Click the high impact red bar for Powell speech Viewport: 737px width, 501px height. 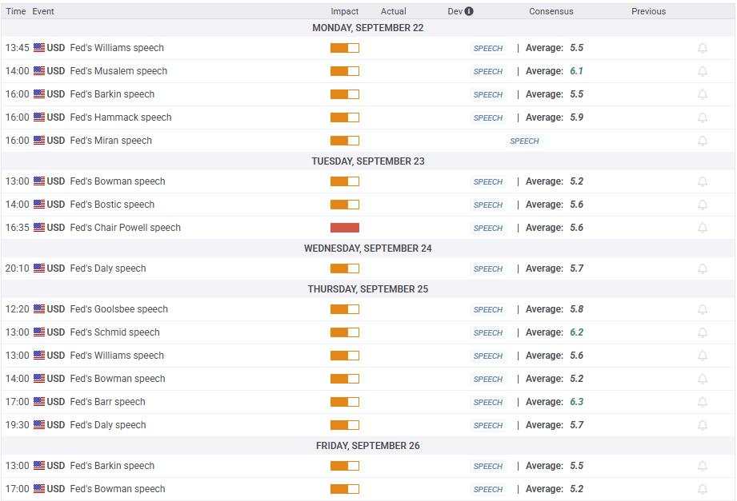(x=344, y=227)
